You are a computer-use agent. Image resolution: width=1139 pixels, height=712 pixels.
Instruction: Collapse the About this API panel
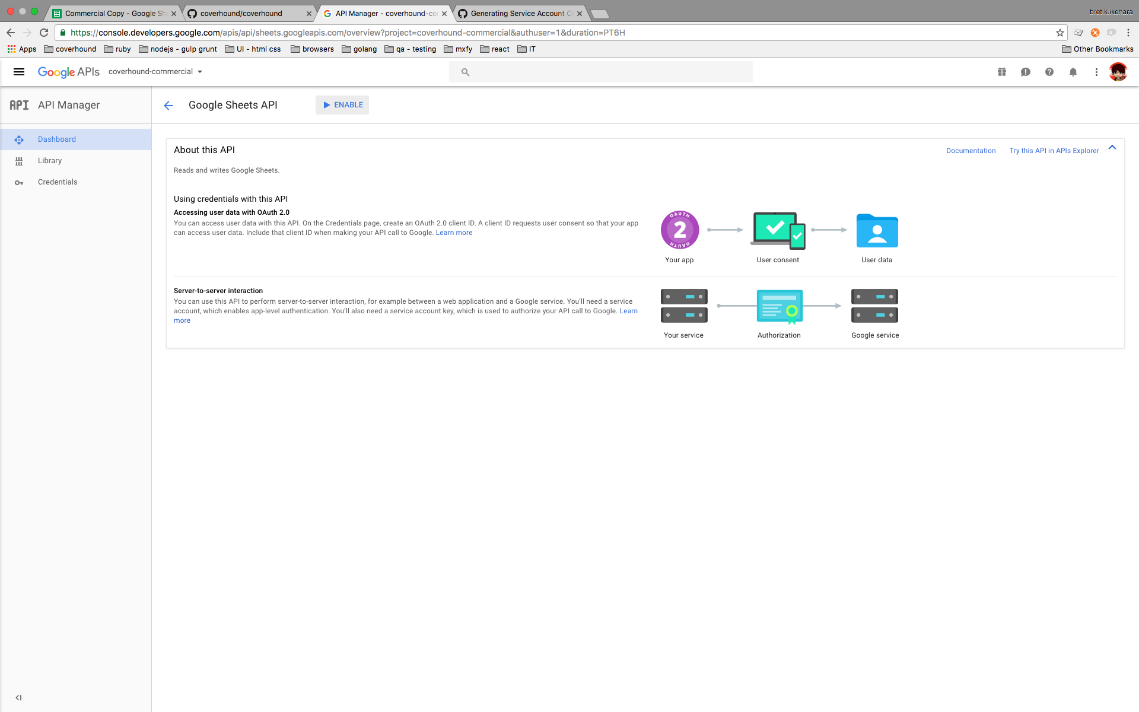tap(1112, 148)
